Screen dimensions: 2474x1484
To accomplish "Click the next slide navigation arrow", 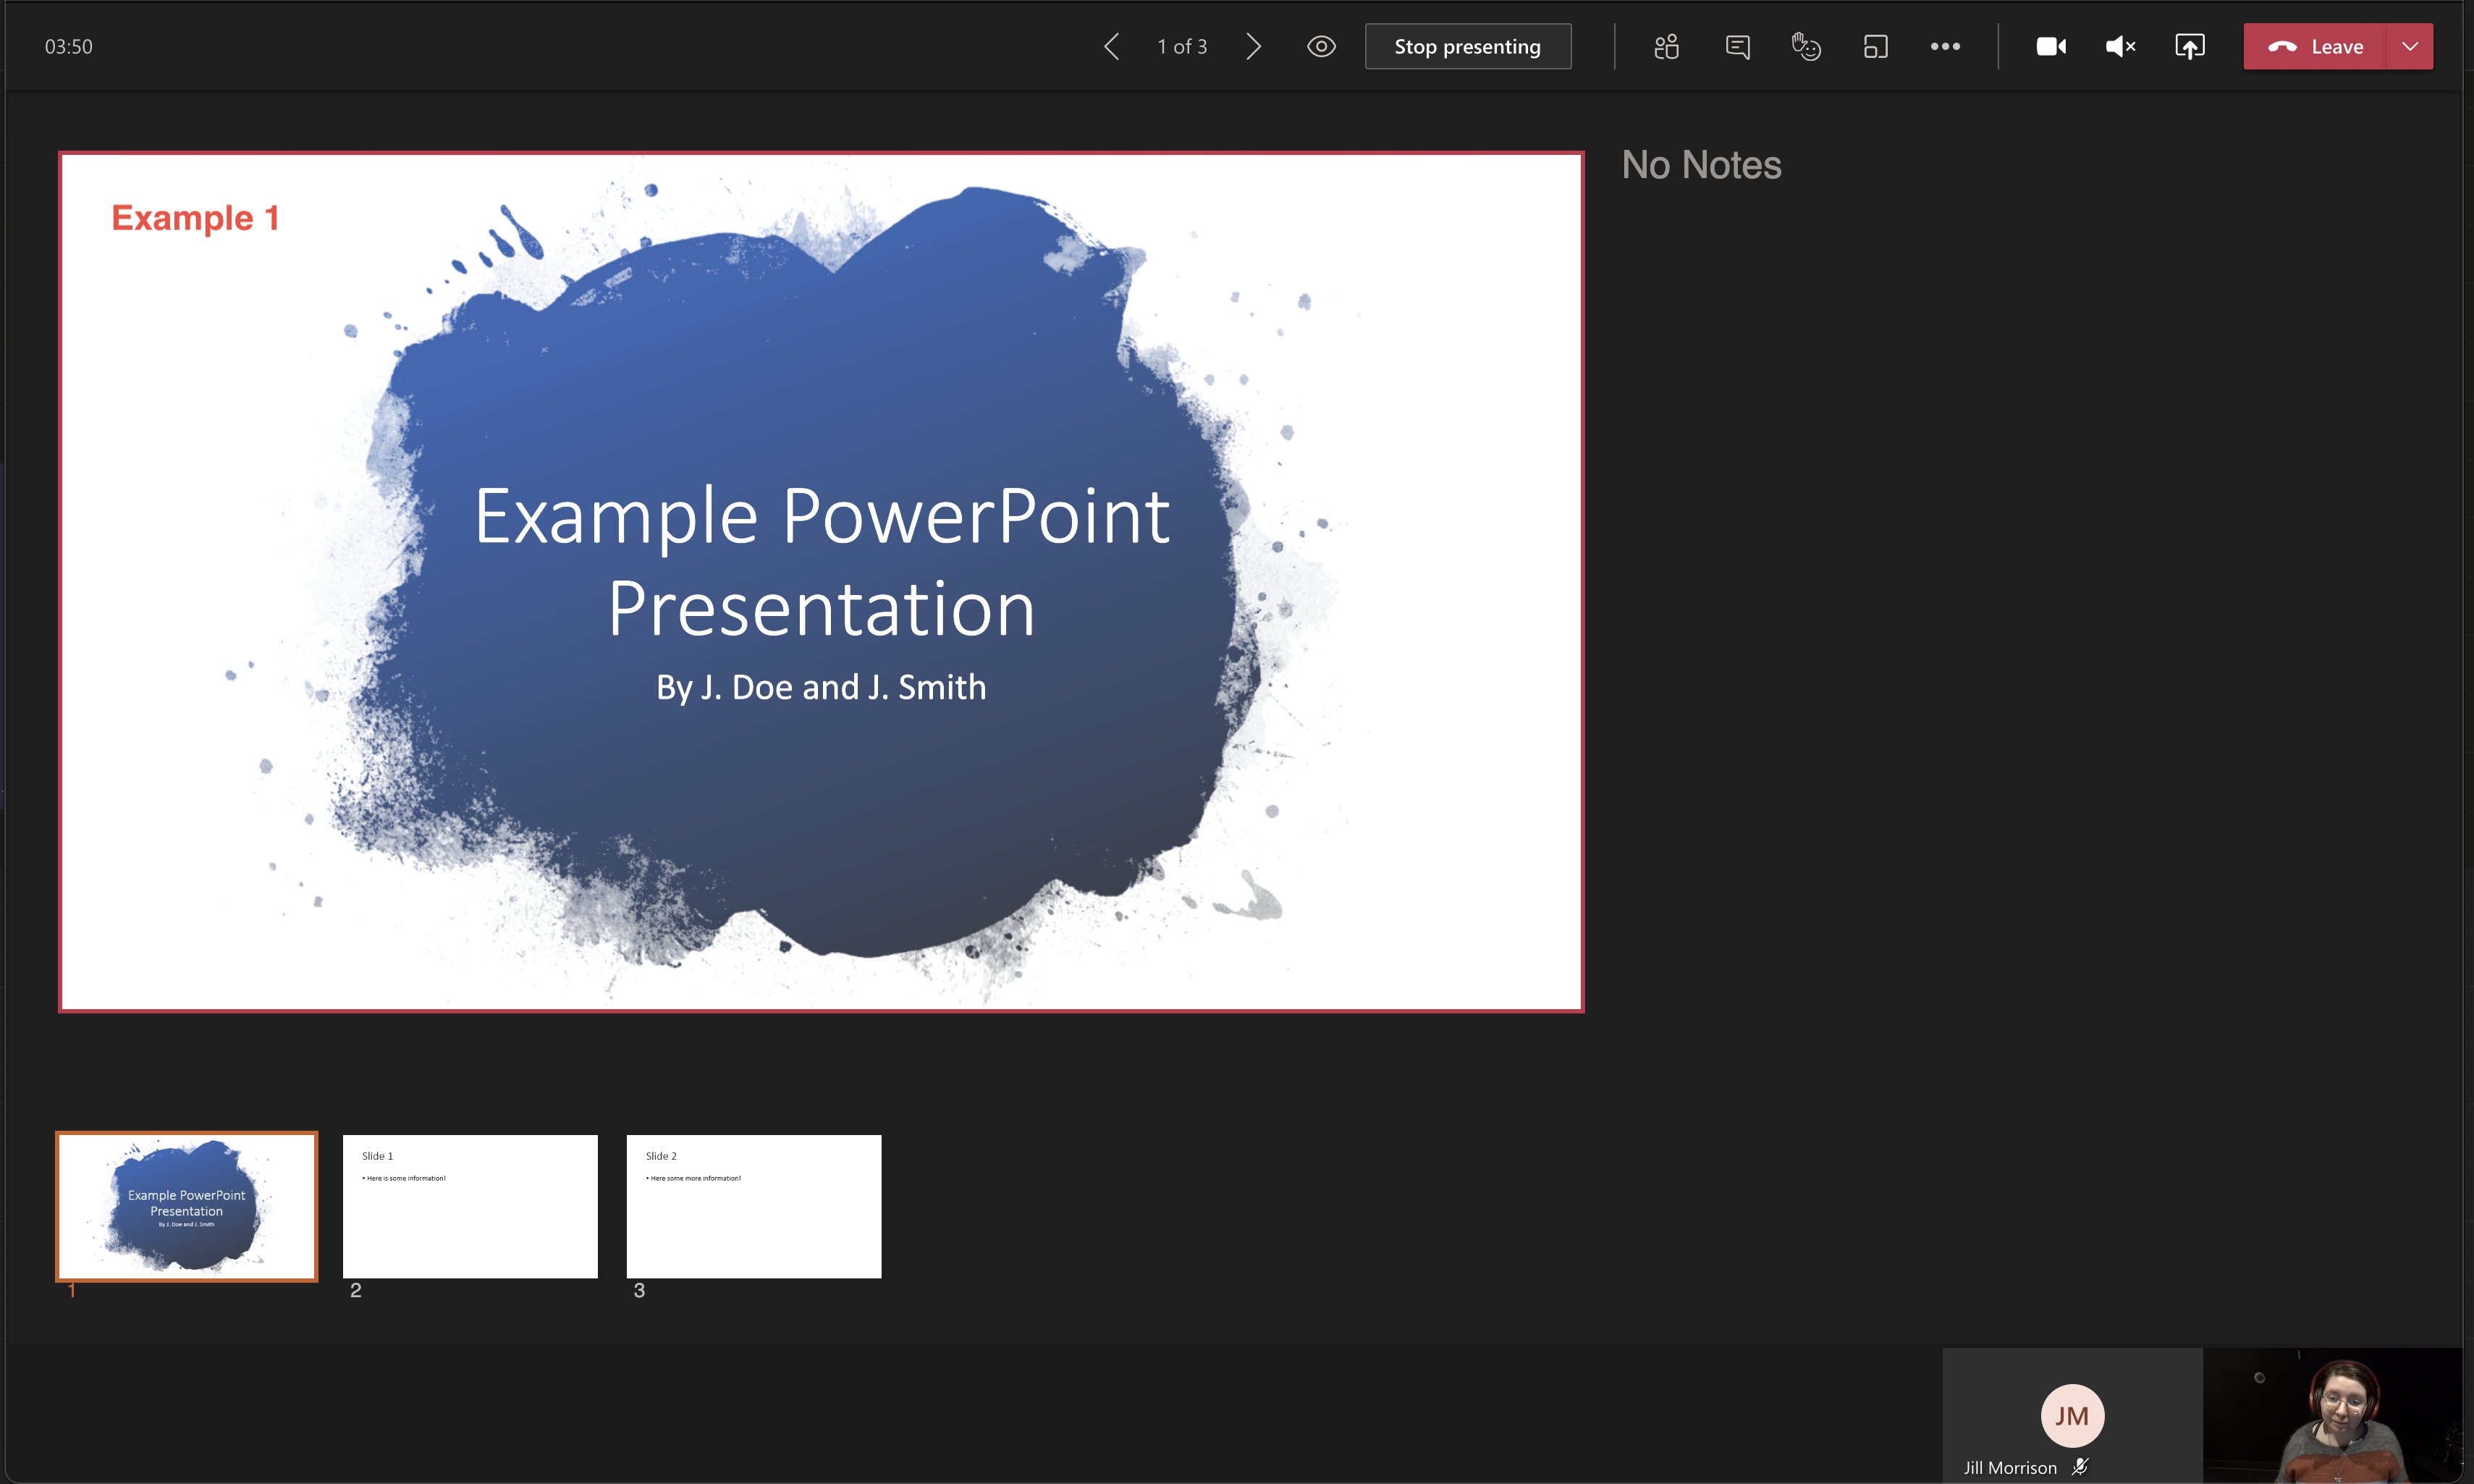I will coord(1252,46).
